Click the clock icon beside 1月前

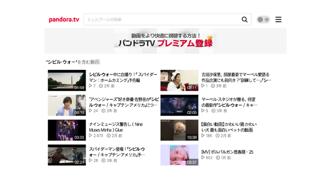[x=218, y=158]
